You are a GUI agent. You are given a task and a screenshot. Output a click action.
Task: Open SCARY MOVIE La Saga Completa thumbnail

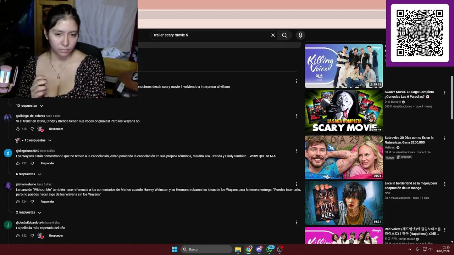tap(344, 111)
